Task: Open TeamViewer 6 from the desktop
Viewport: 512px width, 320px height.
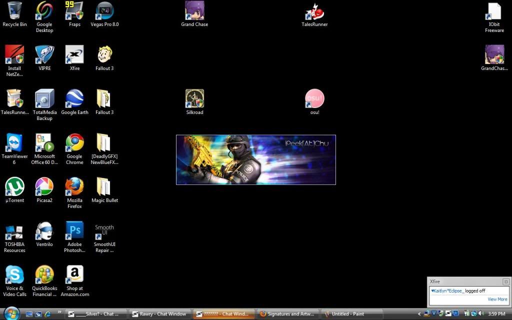Action: (14, 143)
